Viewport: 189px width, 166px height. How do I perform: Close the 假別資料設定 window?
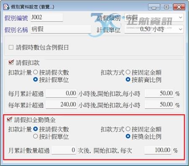click(179, 7)
